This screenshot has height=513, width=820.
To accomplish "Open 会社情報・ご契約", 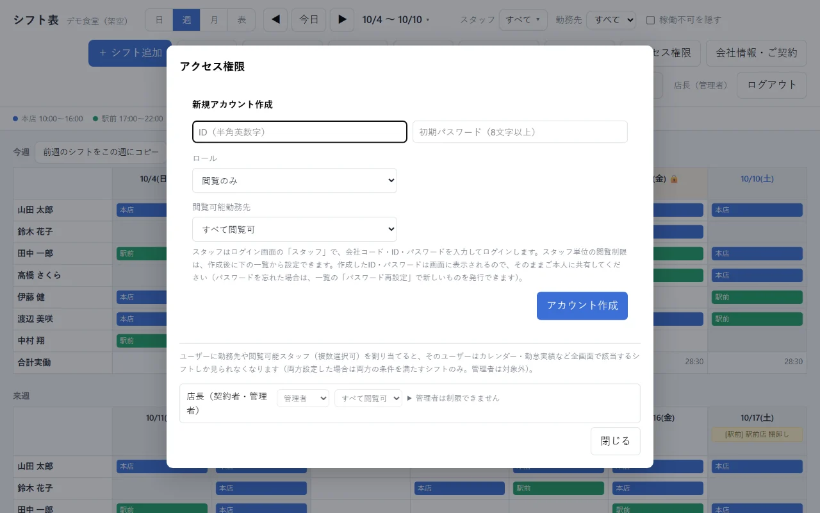I will (757, 53).
